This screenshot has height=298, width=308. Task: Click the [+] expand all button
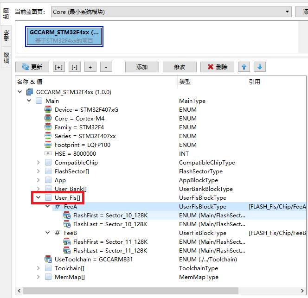tap(59, 67)
